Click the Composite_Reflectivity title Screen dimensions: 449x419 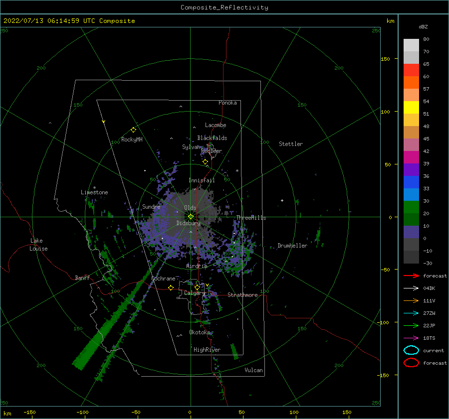[x=224, y=7]
